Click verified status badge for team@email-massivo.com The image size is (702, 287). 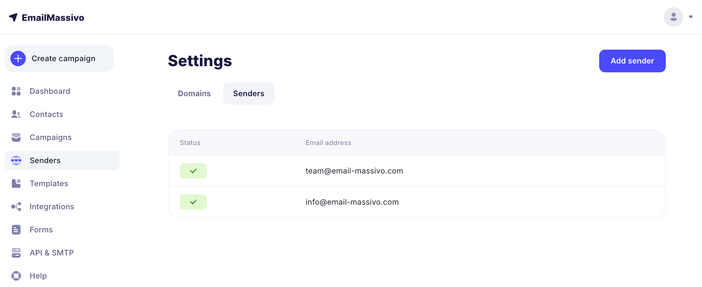[193, 171]
